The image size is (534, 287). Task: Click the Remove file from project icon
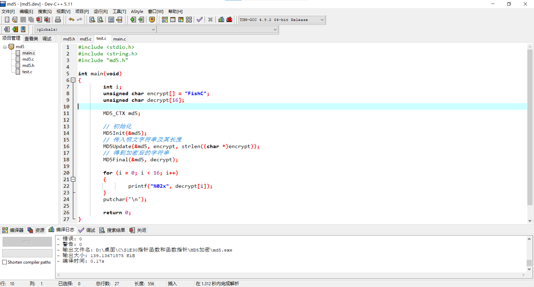click(x=141, y=20)
